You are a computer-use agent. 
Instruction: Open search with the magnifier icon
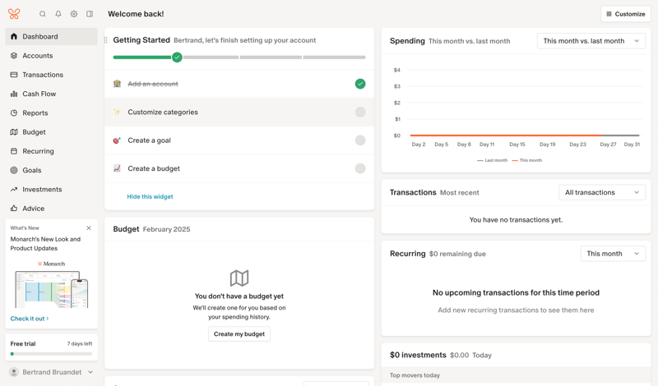tap(43, 14)
